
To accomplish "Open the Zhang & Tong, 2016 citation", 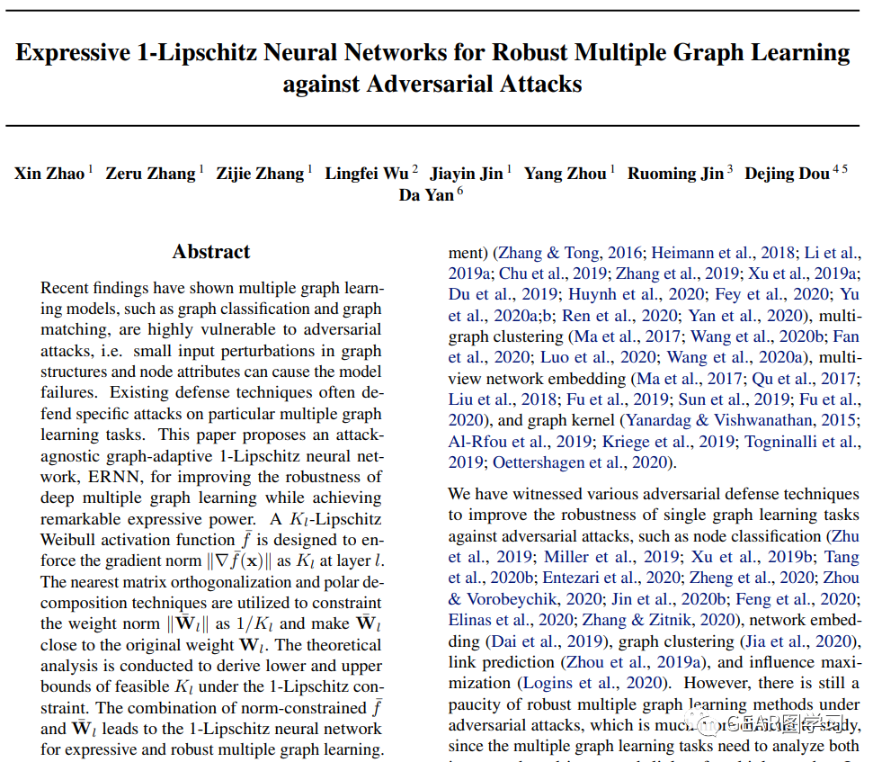I will tap(570, 253).
